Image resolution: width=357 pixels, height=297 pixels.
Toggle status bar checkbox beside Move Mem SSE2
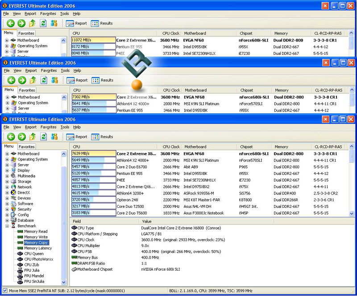5,291
